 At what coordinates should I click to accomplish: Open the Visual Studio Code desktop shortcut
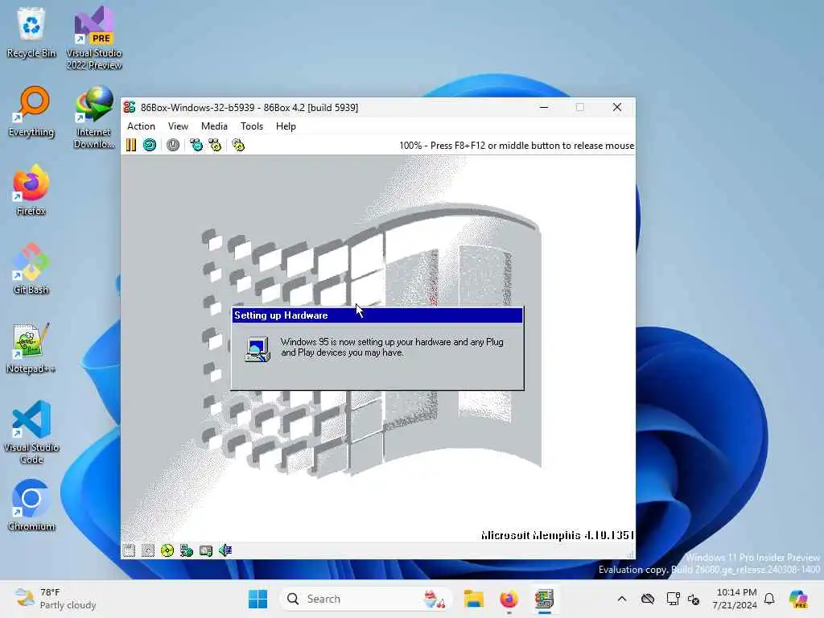coord(31,432)
